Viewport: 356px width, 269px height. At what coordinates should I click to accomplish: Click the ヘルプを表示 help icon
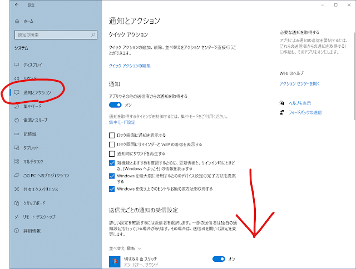tap(282, 103)
